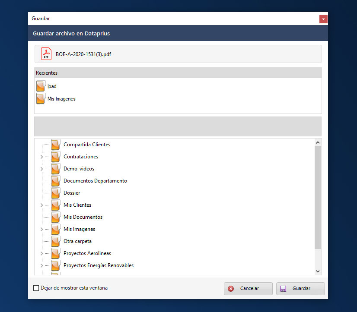The width and height of the screenshot is (357, 312).
Task: Select Mis Imagenes label in folder tree
Action: pos(79,229)
